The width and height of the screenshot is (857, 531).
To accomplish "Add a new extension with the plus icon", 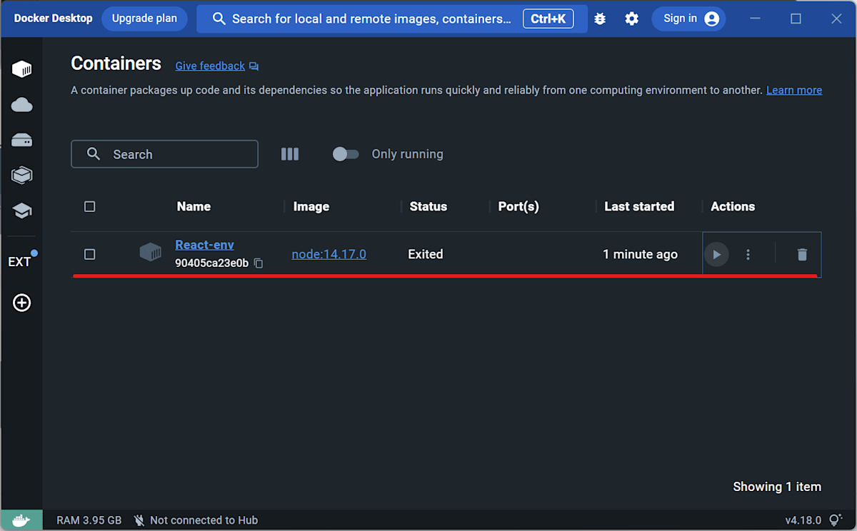I will tap(21, 303).
